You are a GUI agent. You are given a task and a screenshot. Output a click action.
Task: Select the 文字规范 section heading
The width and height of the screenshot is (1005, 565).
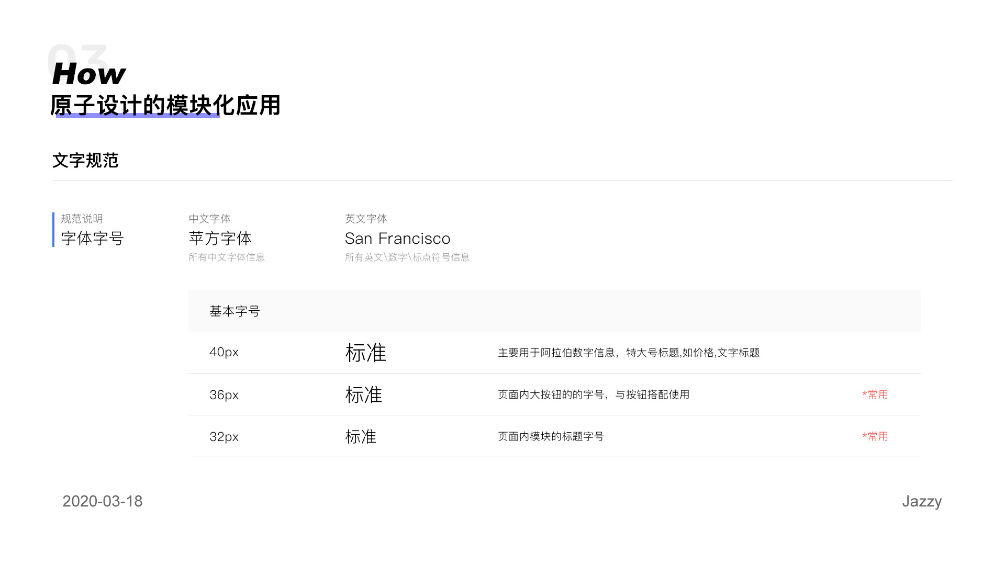pyautogui.click(x=85, y=161)
